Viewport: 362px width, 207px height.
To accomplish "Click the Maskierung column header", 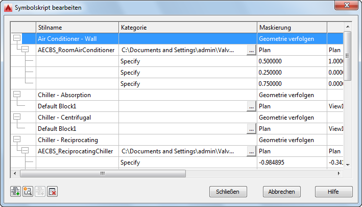I will pyautogui.click(x=291, y=27).
